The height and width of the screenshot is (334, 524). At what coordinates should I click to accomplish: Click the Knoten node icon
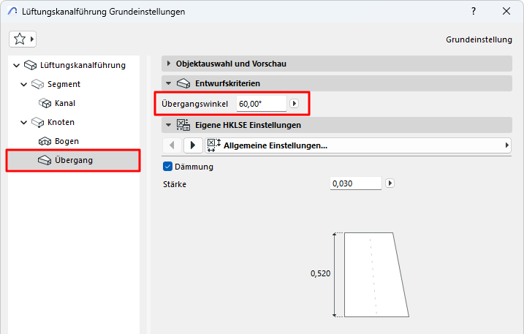(x=37, y=122)
